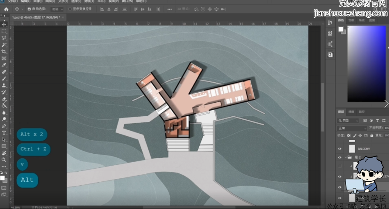Click foreground color swatch in toolbox
389x209 pixels.
pyautogui.click(x=2, y=178)
